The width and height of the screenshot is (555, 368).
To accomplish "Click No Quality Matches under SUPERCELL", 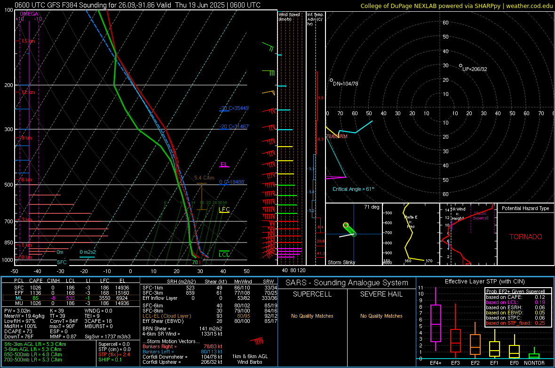I will pyautogui.click(x=312, y=316).
